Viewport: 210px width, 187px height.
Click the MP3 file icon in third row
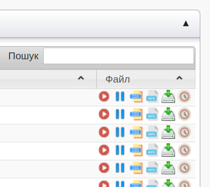152,132
